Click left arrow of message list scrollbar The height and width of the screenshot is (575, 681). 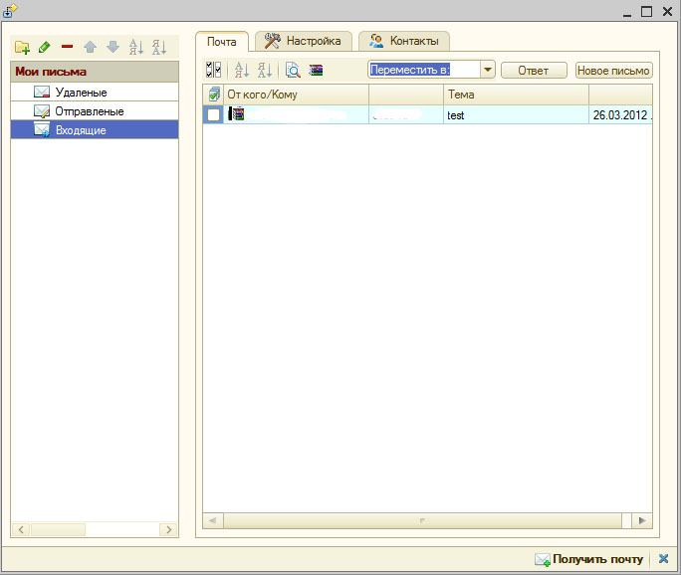[213, 520]
